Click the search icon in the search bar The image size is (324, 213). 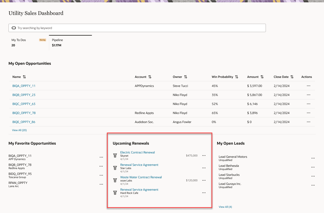14,28
